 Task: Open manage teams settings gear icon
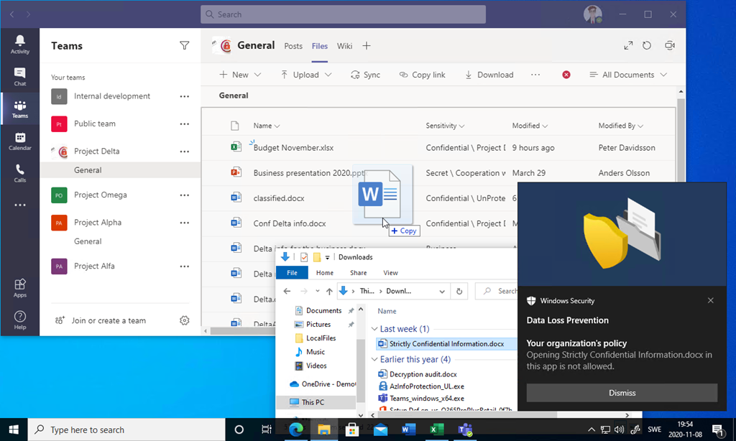tap(185, 321)
